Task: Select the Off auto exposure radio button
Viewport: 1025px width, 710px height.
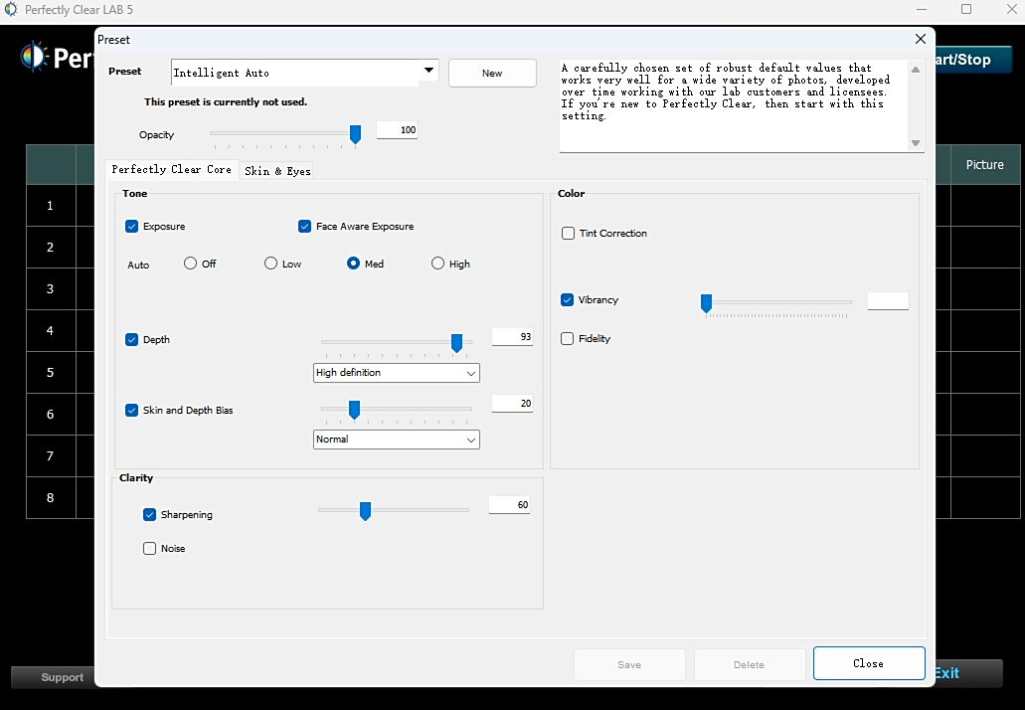Action: [190, 264]
